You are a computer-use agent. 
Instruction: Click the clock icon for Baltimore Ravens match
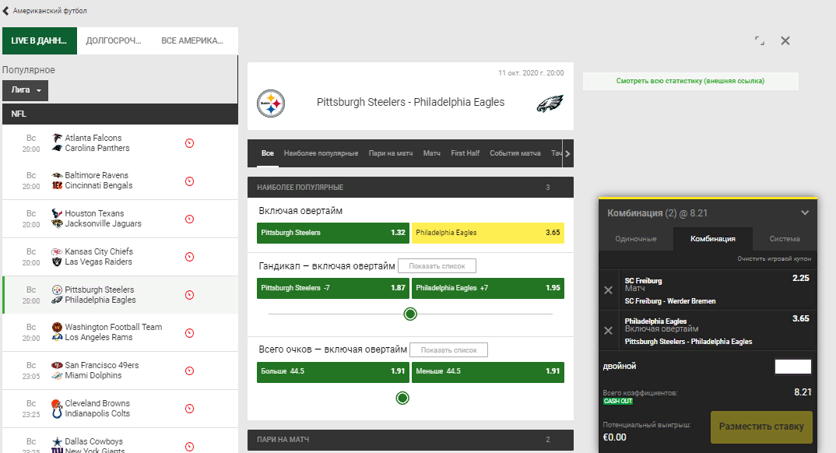tap(189, 181)
